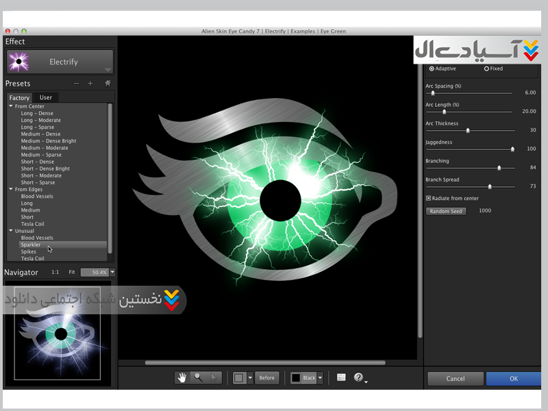
Task: Select the Adaptive radio button
Action: pos(432,68)
